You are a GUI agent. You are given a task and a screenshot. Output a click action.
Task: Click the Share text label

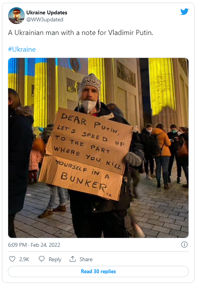86,259
